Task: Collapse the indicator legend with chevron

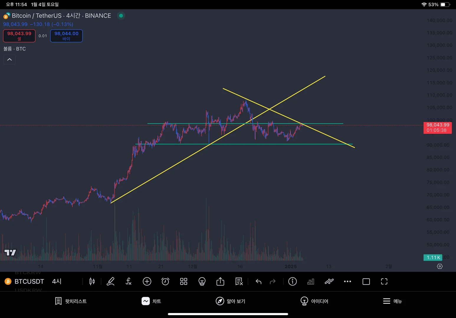Action: point(9,59)
